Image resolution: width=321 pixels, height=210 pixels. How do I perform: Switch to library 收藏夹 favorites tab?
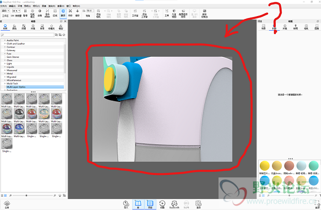(51, 27)
